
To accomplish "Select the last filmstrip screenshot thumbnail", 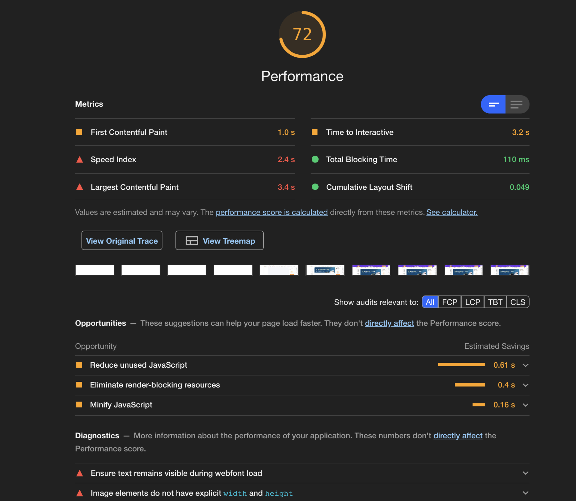I will point(510,270).
